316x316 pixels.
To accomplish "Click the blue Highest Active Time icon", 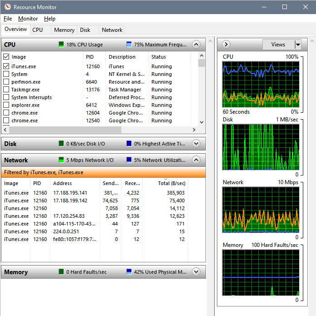I will (x=129, y=144).
